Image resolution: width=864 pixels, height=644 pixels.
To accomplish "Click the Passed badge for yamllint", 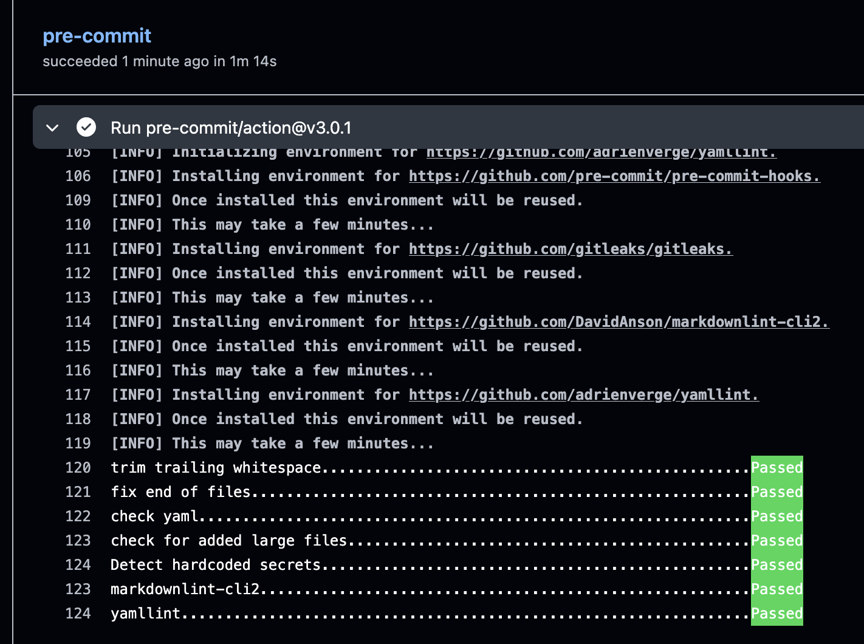I will 777,613.
